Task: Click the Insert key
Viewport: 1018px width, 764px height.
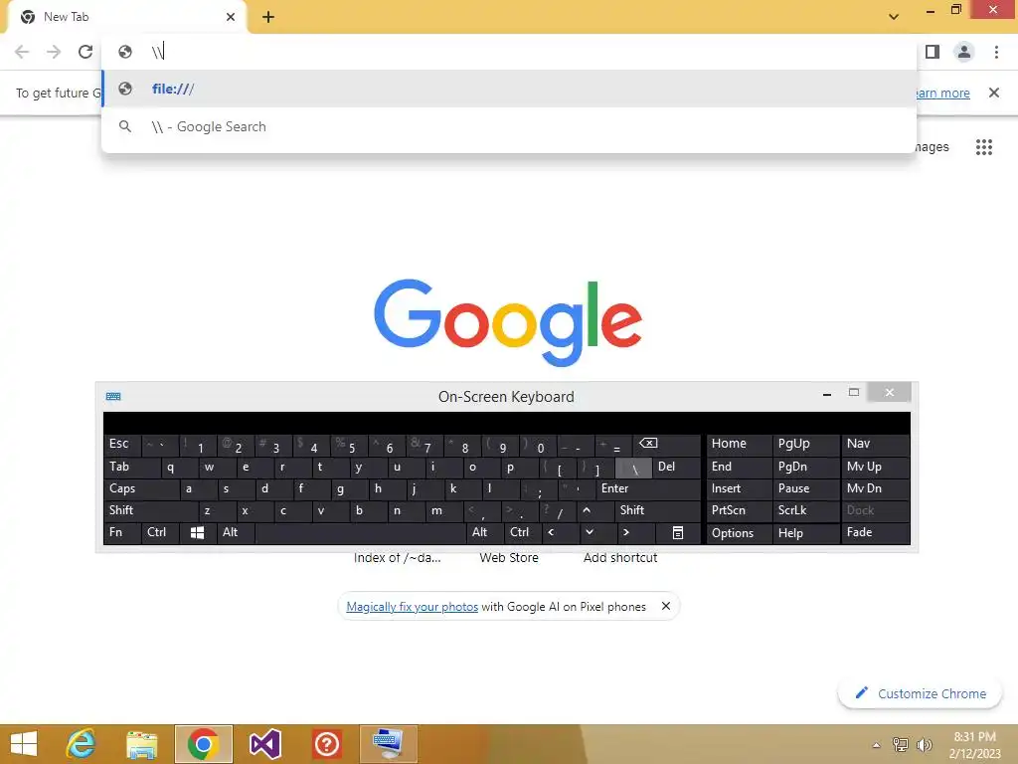Action: click(739, 488)
